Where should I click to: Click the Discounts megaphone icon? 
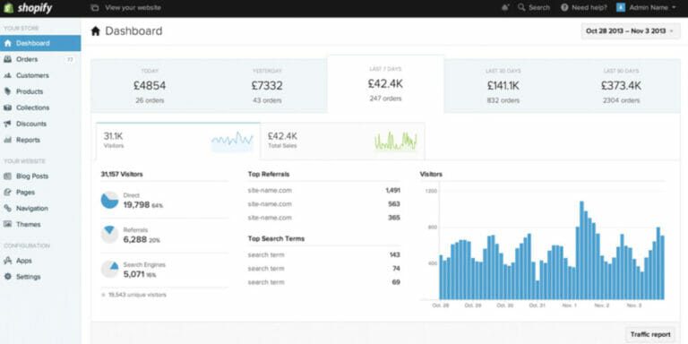[7, 124]
